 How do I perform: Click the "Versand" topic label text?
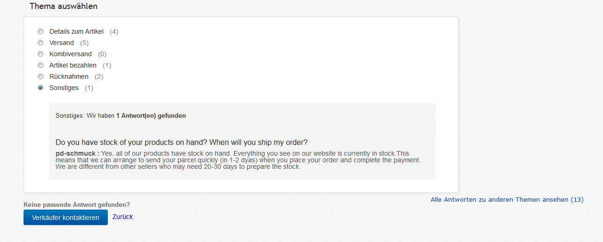pos(62,43)
